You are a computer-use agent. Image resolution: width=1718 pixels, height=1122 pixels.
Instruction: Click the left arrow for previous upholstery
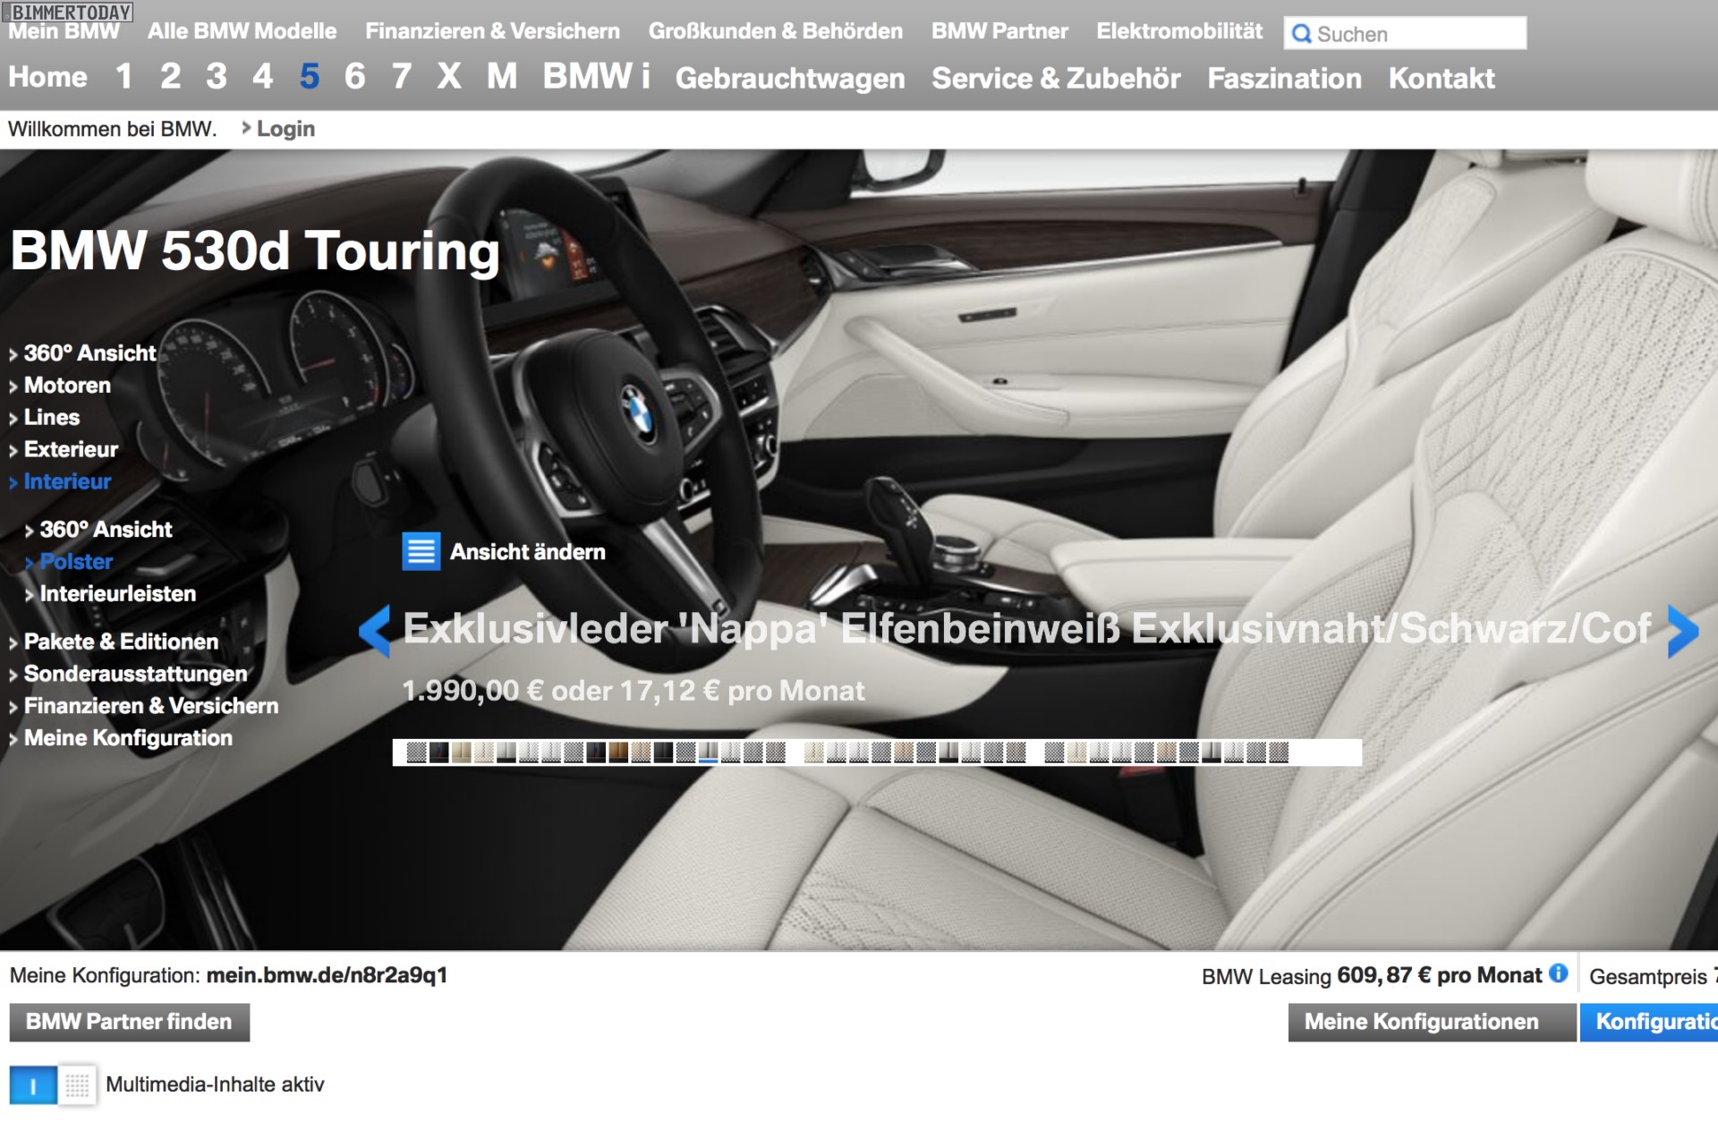click(375, 631)
